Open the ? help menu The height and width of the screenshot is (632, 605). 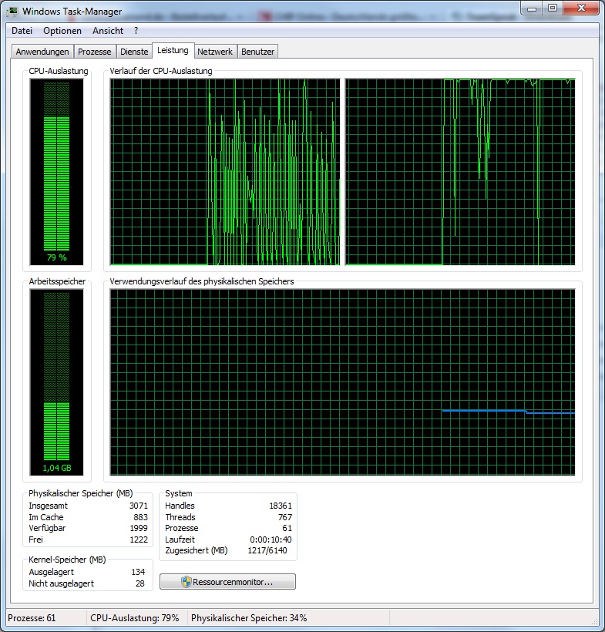(x=136, y=31)
